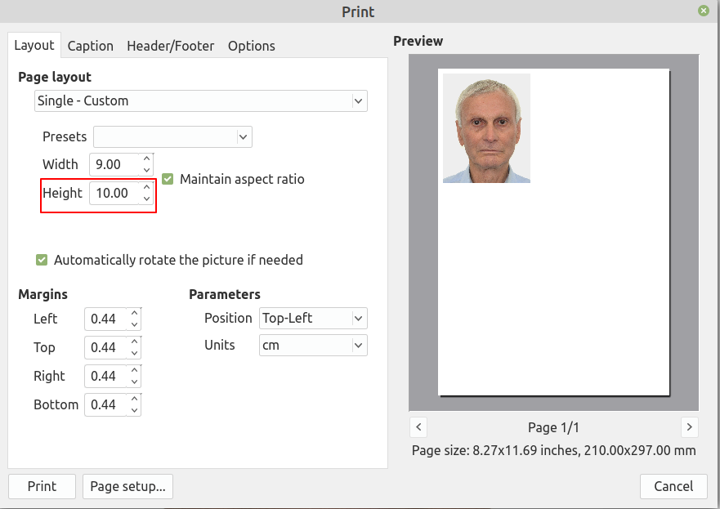Switch to the Caption tab
The width and height of the screenshot is (720, 509).
90,46
